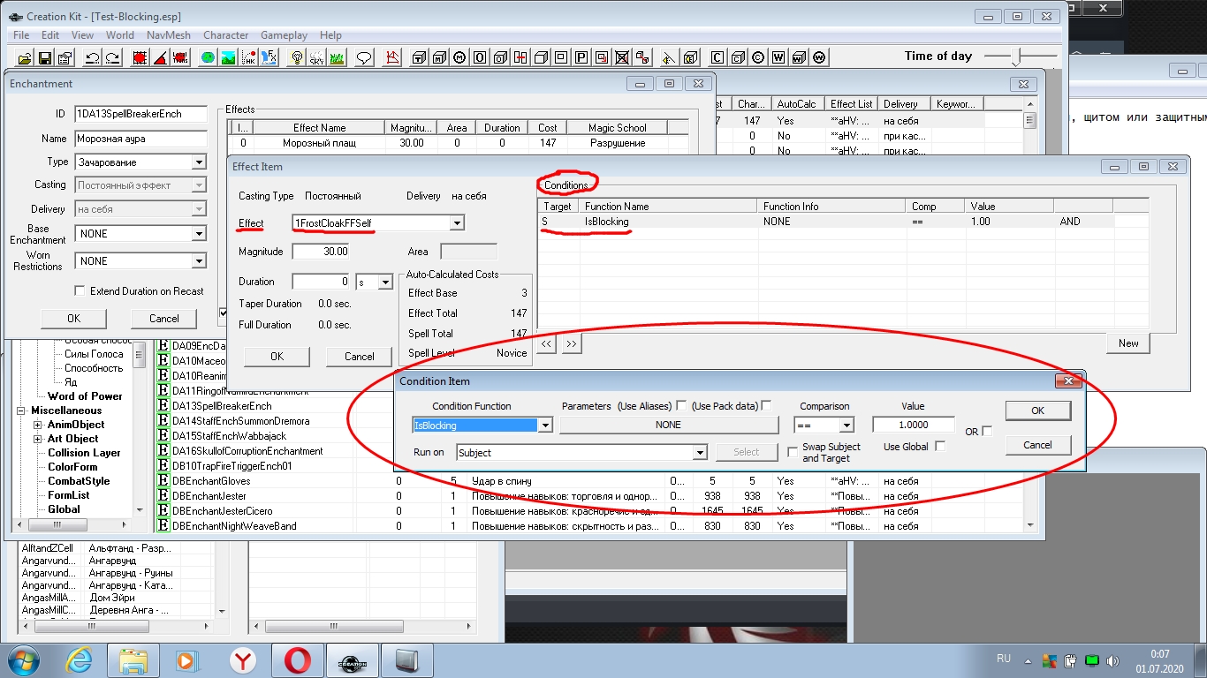Image resolution: width=1207 pixels, height=678 pixels.
Task: Click the Opera browser icon in taskbar
Action: point(296,659)
